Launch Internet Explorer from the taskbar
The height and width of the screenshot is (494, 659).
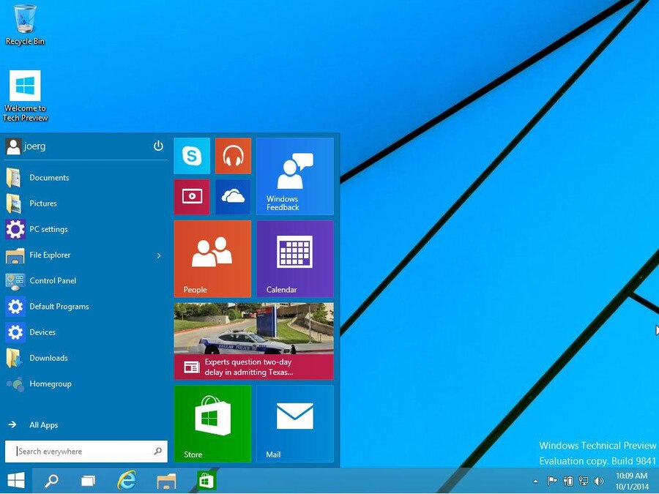126,481
